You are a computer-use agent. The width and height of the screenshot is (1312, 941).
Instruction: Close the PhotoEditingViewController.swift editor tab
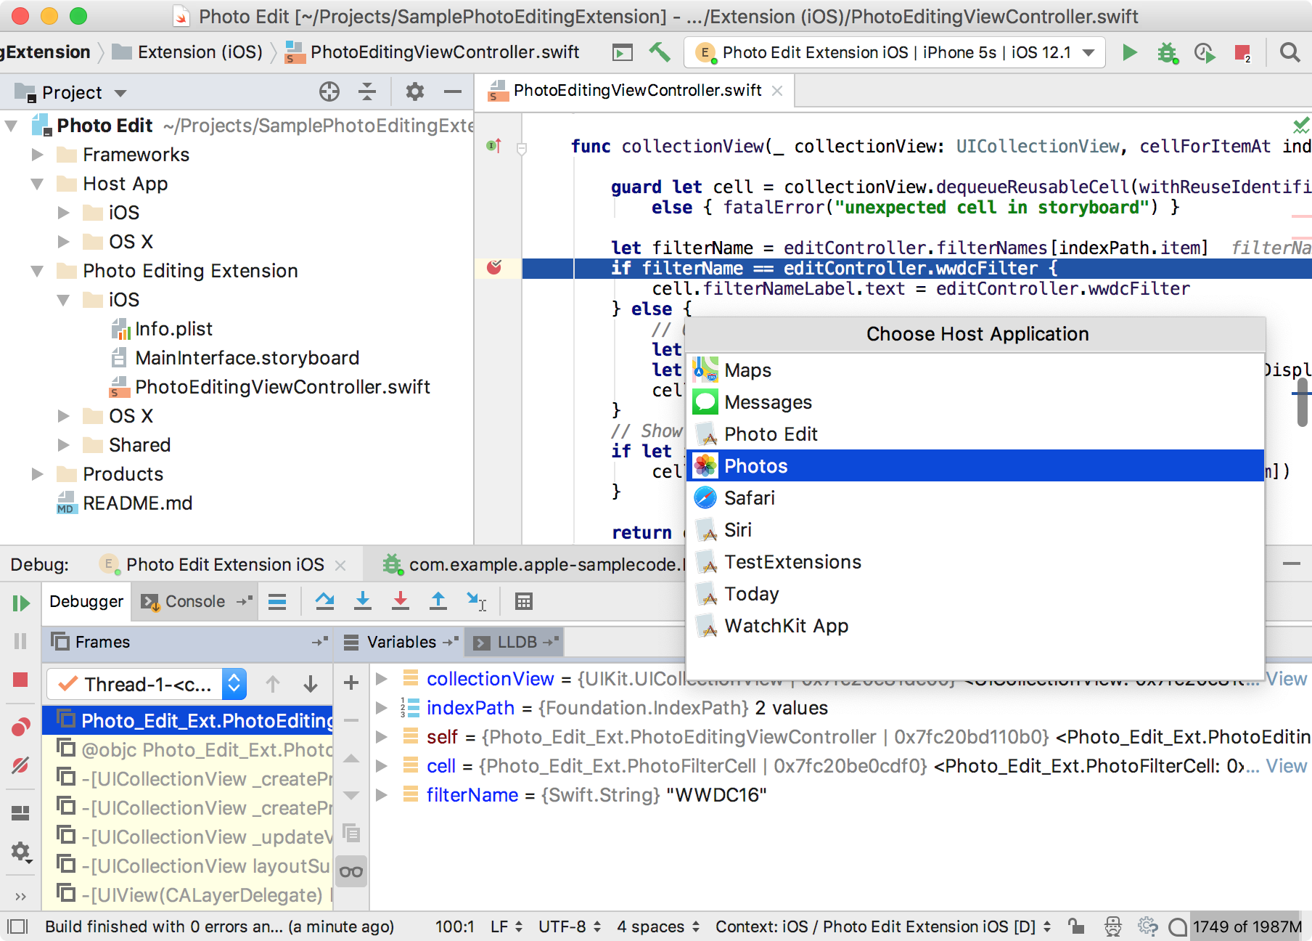point(777,91)
